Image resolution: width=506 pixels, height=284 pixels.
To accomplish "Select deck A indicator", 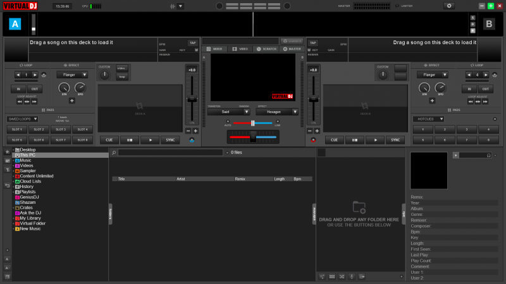I will (15, 24).
